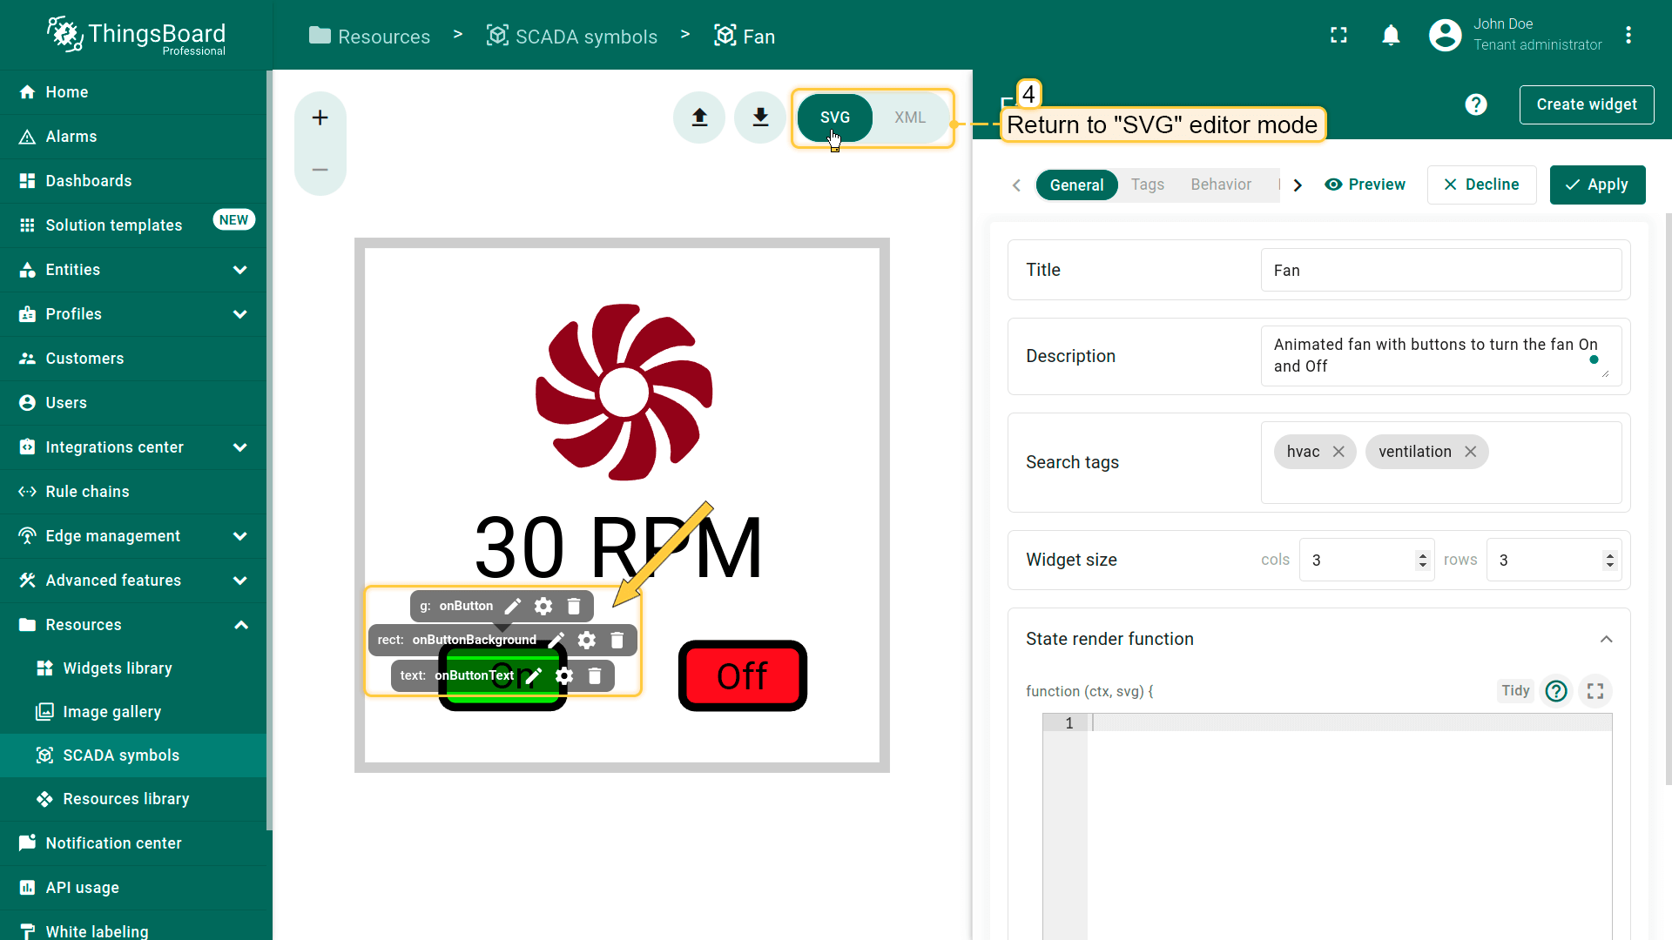Open the Behavior tab

(x=1220, y=185)
